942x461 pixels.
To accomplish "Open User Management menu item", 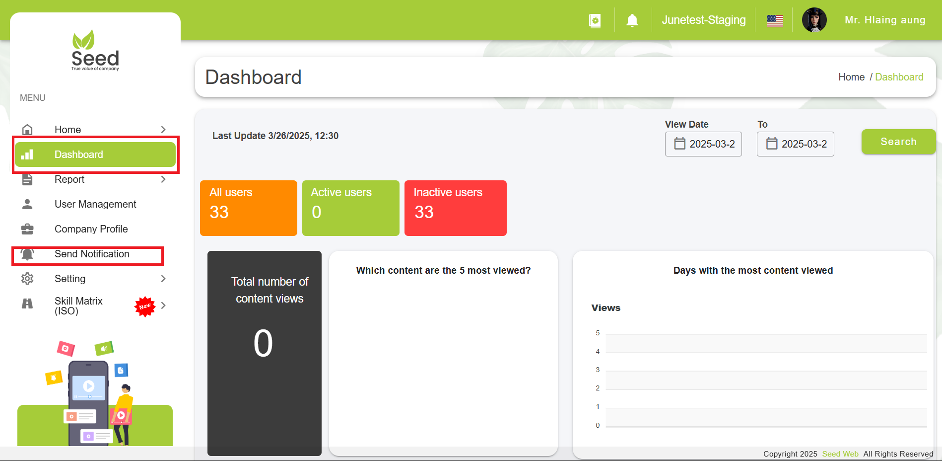I will [x=95, y=204].
